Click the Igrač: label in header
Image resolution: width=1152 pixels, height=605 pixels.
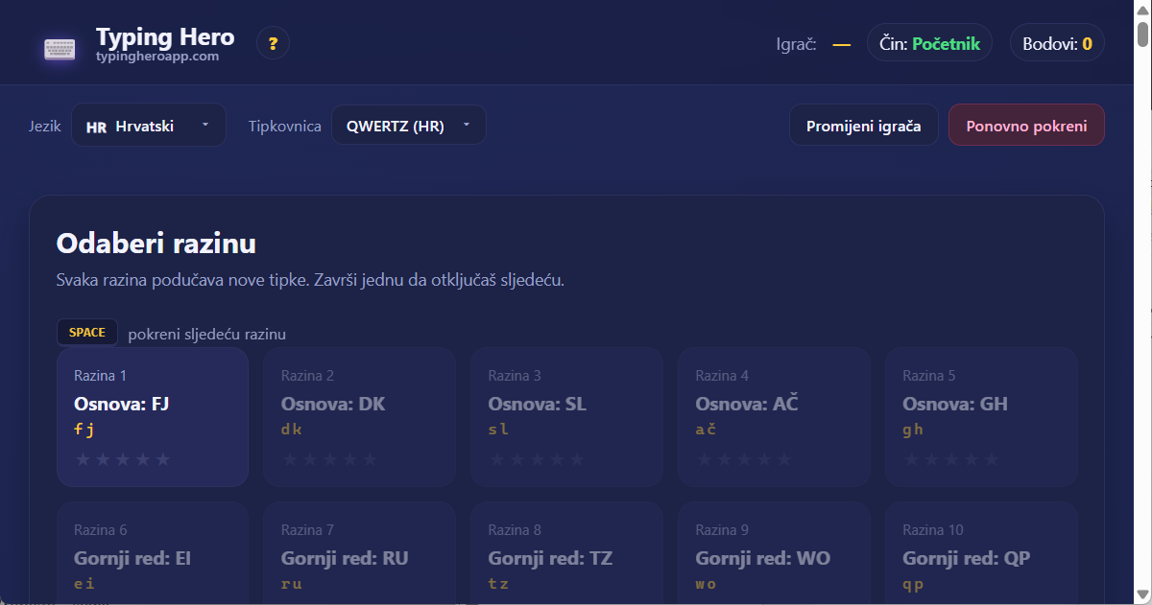[796, 44]
